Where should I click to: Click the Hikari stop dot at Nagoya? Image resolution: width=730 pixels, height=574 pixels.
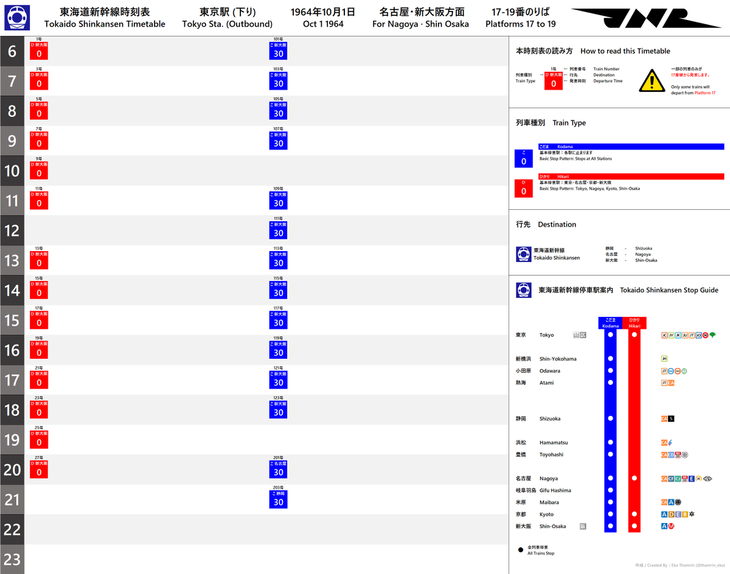tap(634, 479)
